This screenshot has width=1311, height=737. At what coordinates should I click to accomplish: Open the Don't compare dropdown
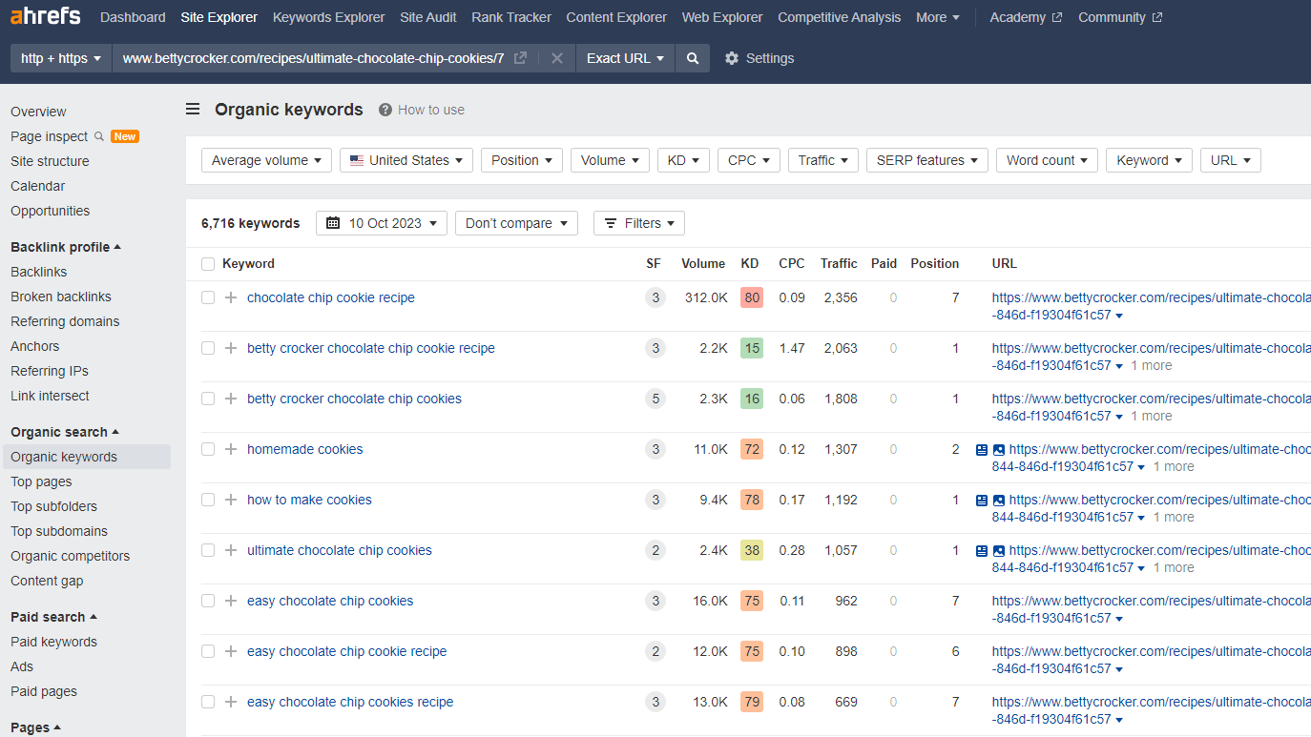coord(516,223)
